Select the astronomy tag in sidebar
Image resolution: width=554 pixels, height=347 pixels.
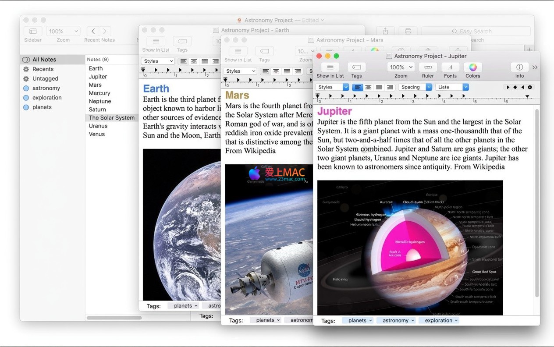coord(46,88)
